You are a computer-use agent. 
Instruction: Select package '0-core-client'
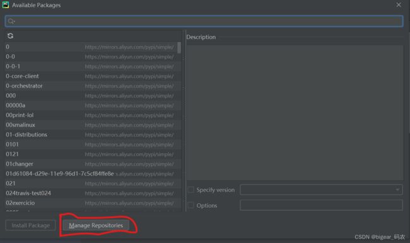tap(90, 76)
